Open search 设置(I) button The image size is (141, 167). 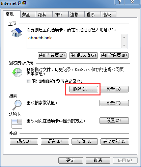tap(114, 103)
